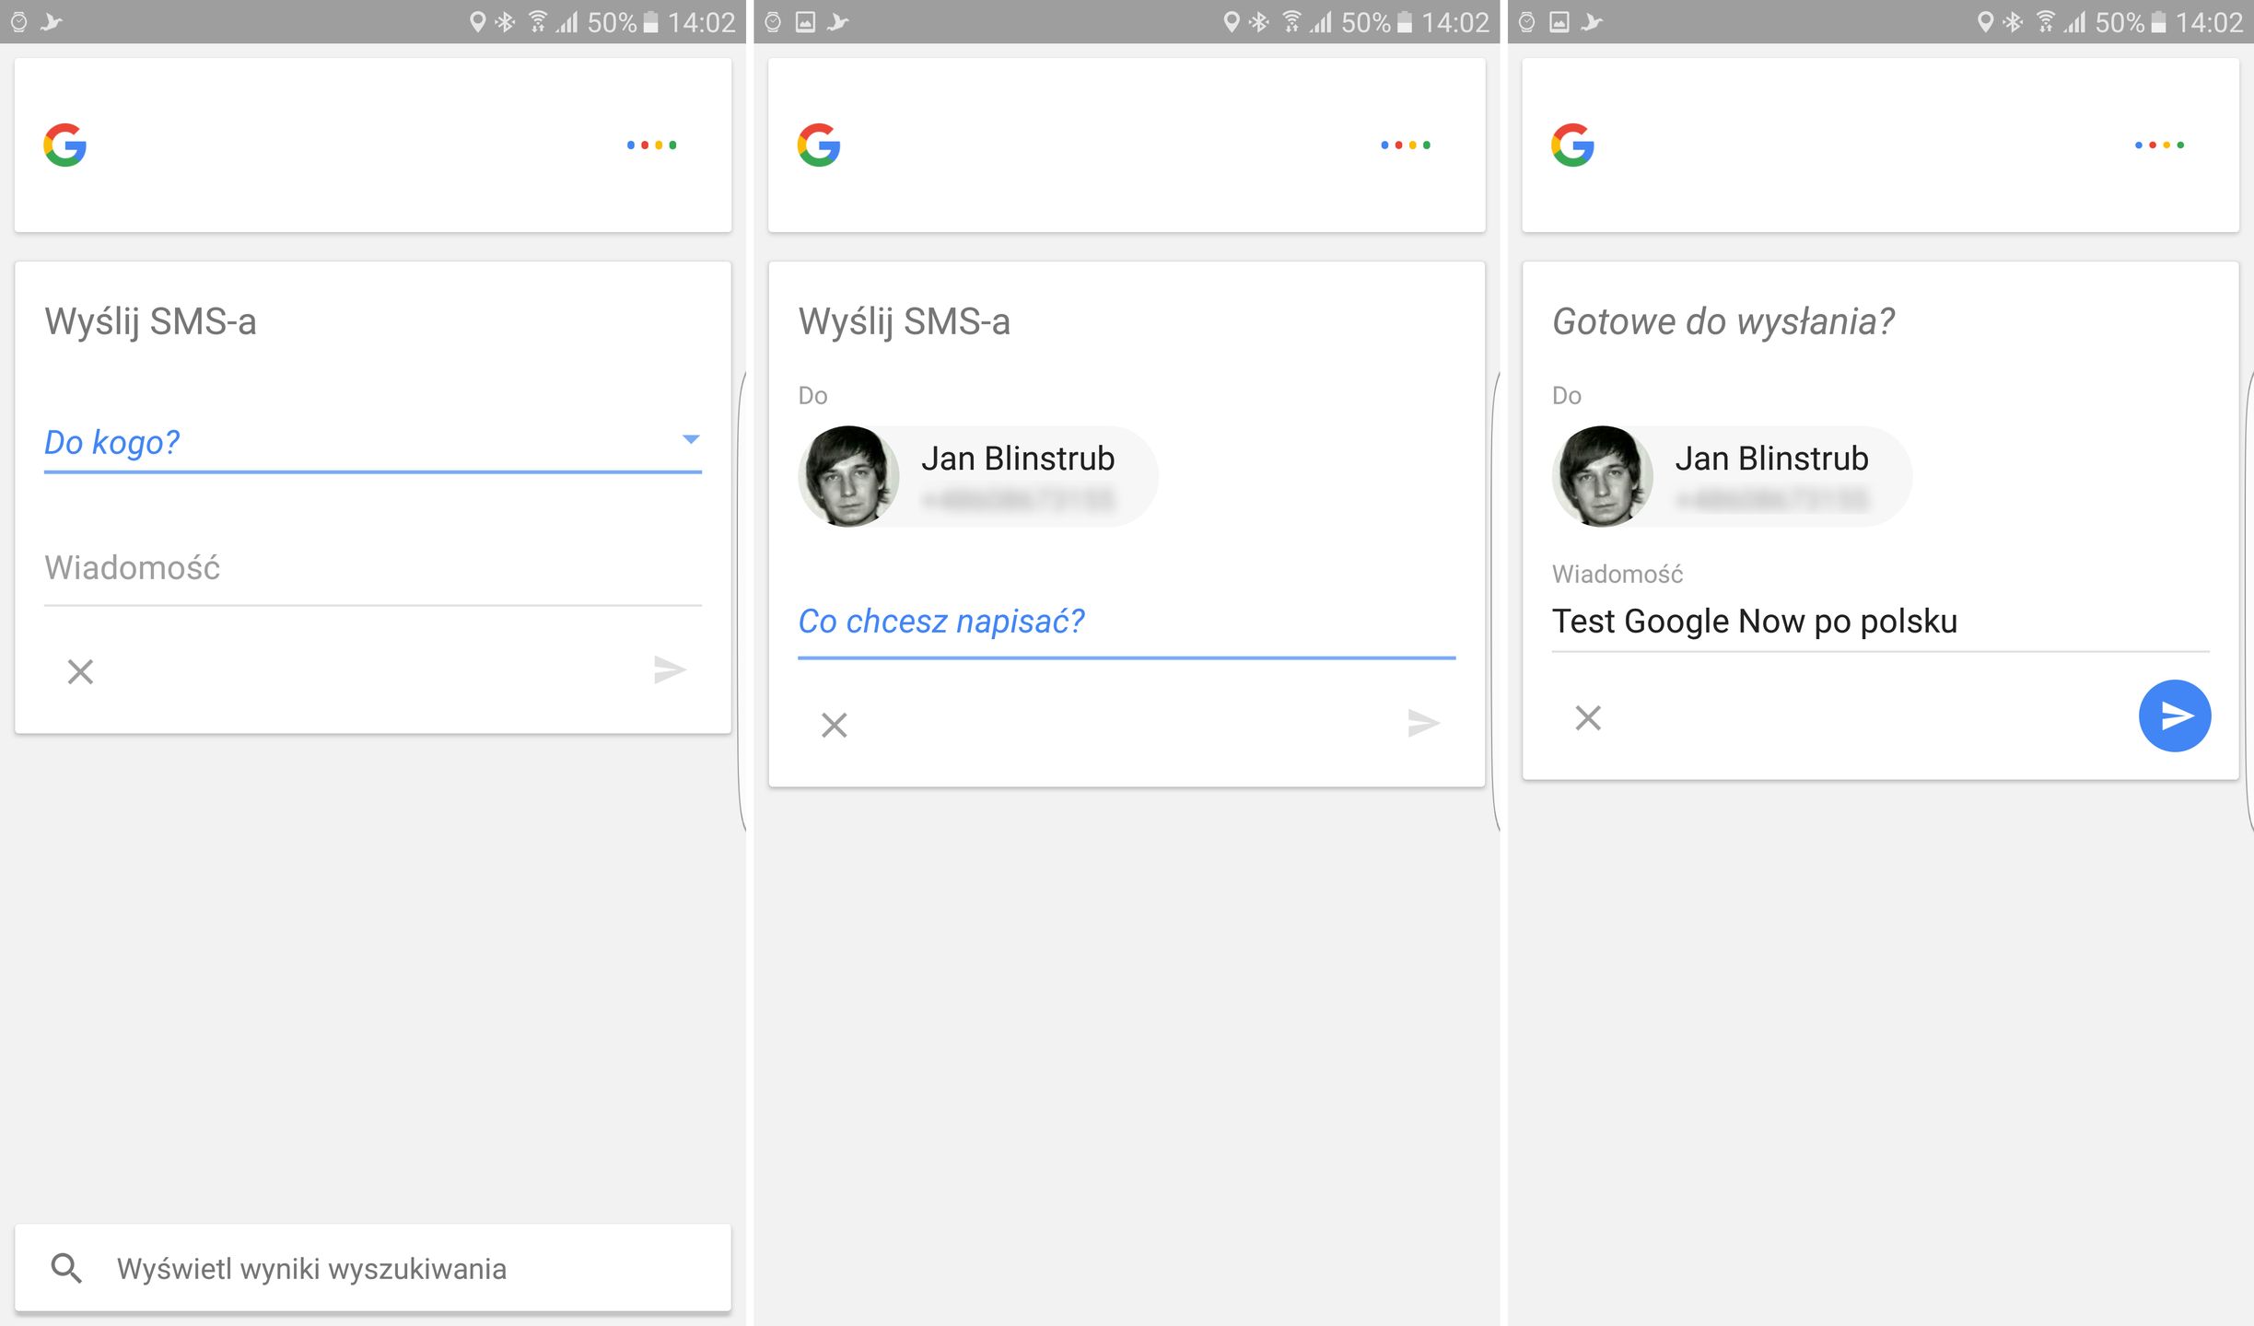The width and height of the screenshot is (2254, 1326).
Task: Tap the X icon to cancel the first SMS
Action: click(x=79, y=671)
